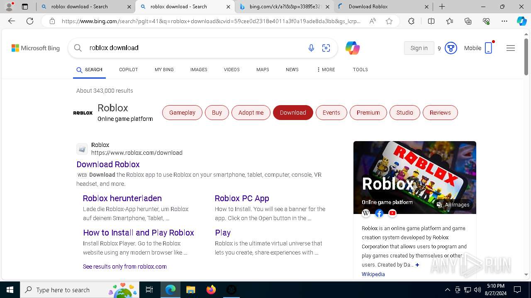Click the browser Back arrow
531x298 pixels.
12,21
